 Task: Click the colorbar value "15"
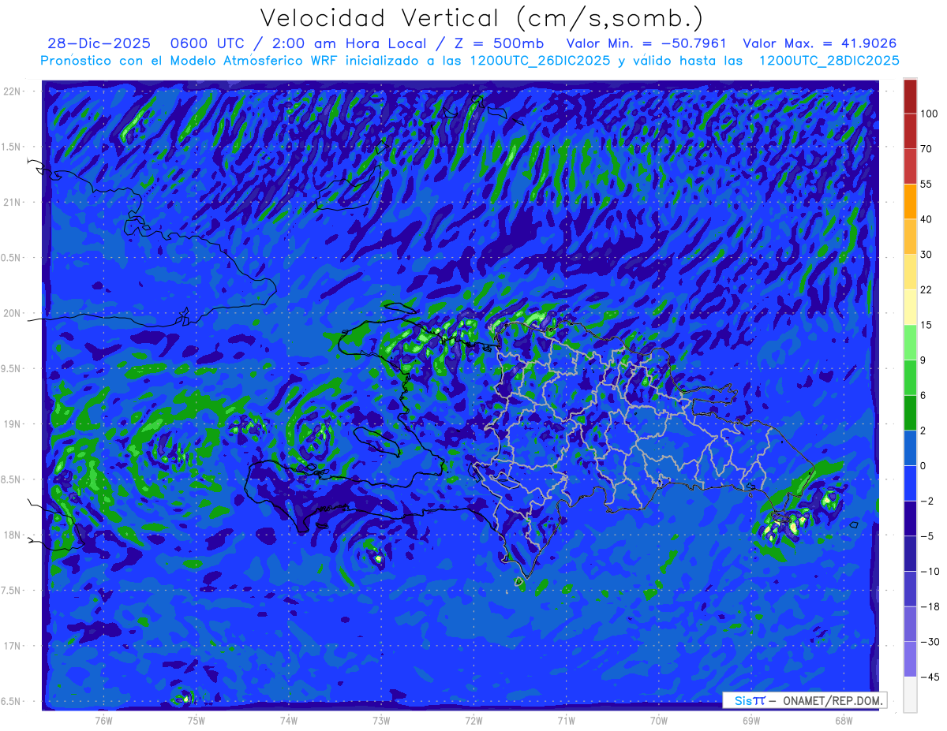[926, 325]
